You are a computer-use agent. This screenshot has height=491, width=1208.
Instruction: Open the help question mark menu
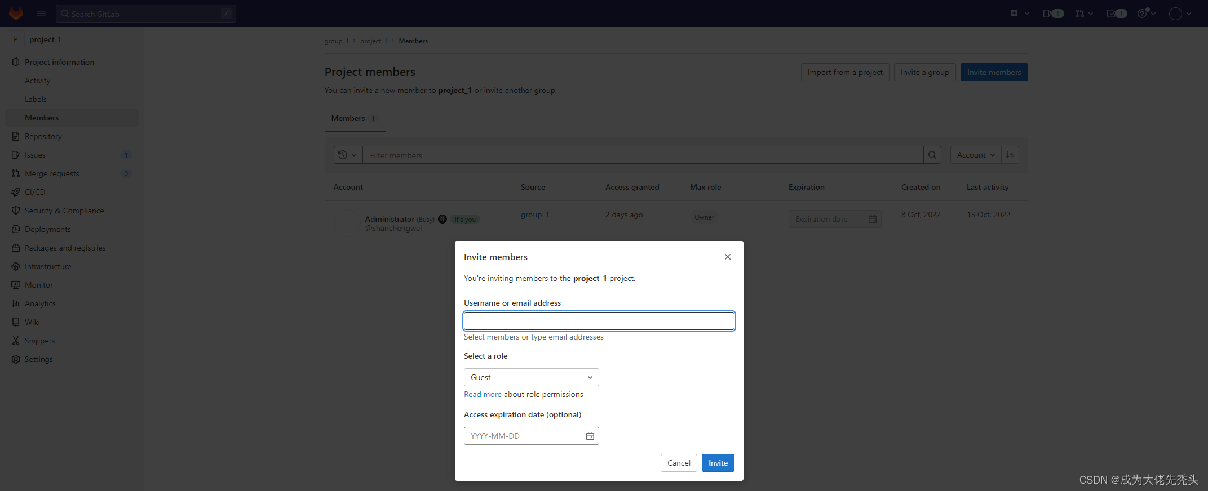(1147, 14)
